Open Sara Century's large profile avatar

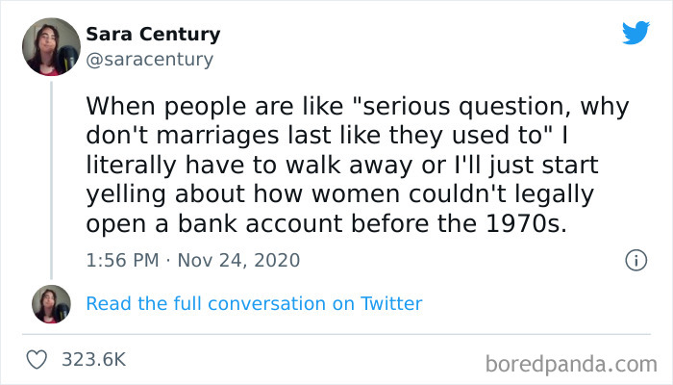(x=52, y=46)
